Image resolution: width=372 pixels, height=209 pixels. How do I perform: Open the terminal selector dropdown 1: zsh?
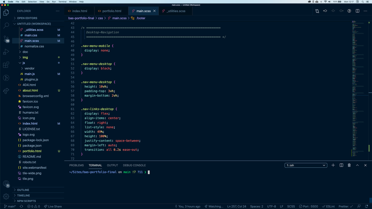pos(306,165)
